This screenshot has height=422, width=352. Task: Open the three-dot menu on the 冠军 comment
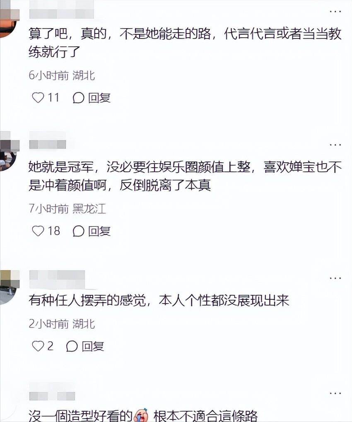(x=335, y=145)
